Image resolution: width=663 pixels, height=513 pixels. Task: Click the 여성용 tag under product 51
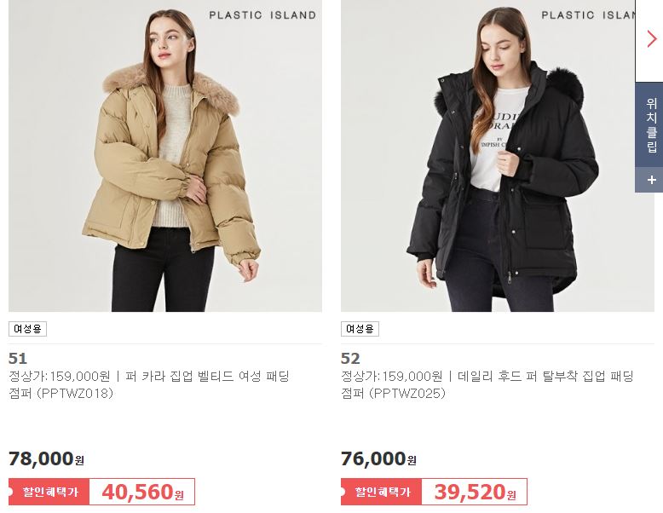(27, 329)
